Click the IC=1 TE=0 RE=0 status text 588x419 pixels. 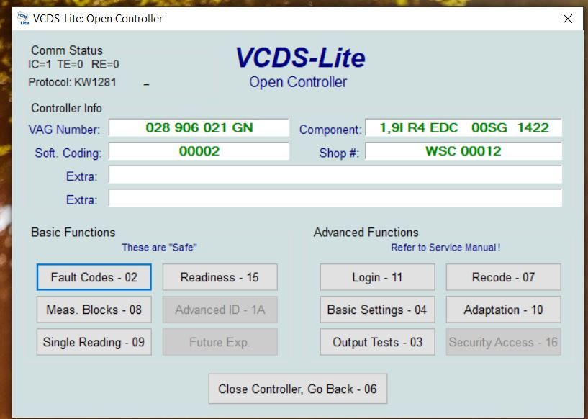[x=73, y=65]
